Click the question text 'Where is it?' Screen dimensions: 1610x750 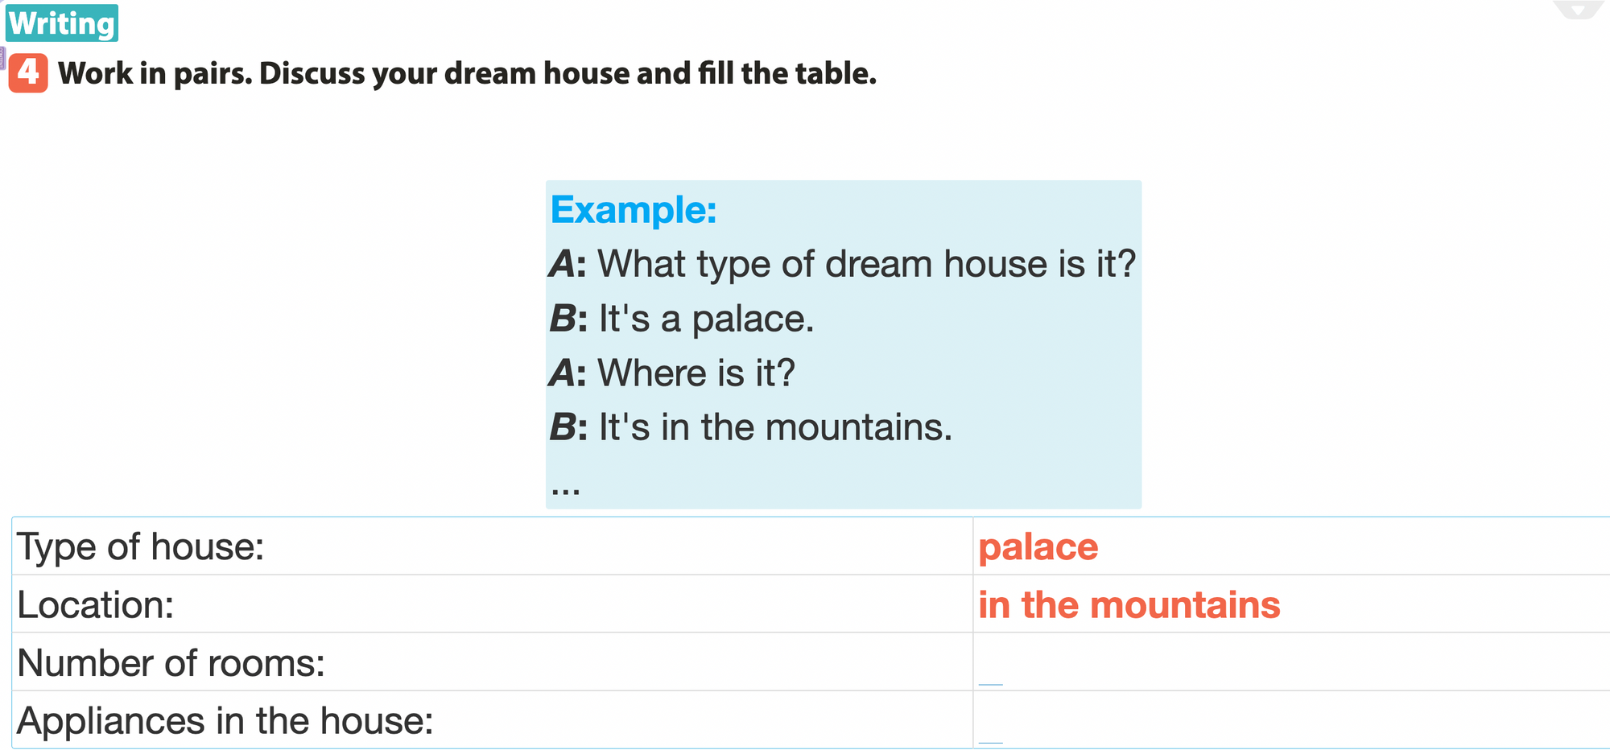(696, 373)
